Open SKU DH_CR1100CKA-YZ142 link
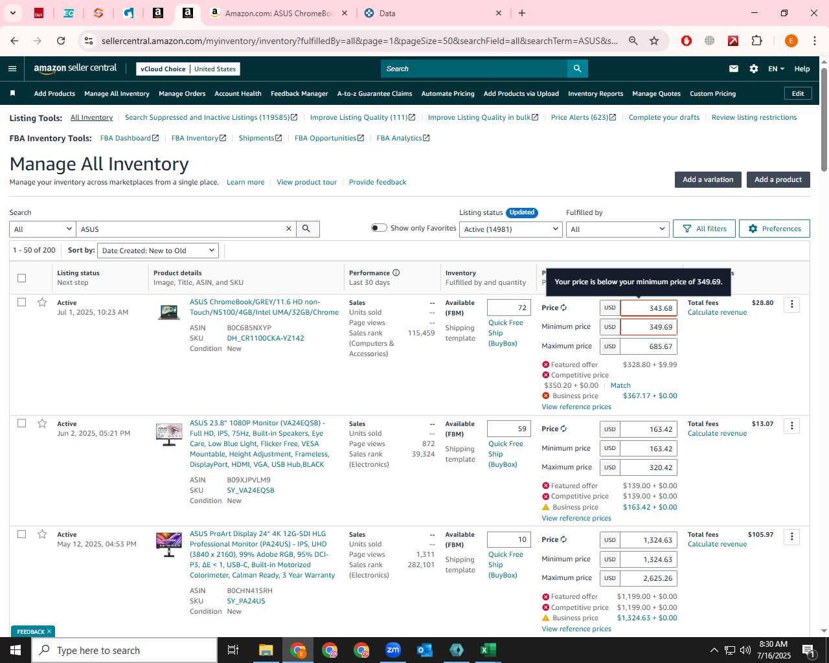 265,338
